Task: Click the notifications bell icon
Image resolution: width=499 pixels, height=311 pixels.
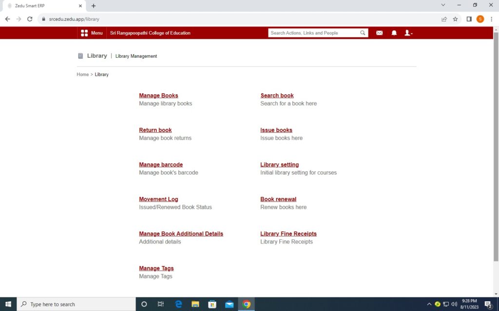Action: [394, 33]
